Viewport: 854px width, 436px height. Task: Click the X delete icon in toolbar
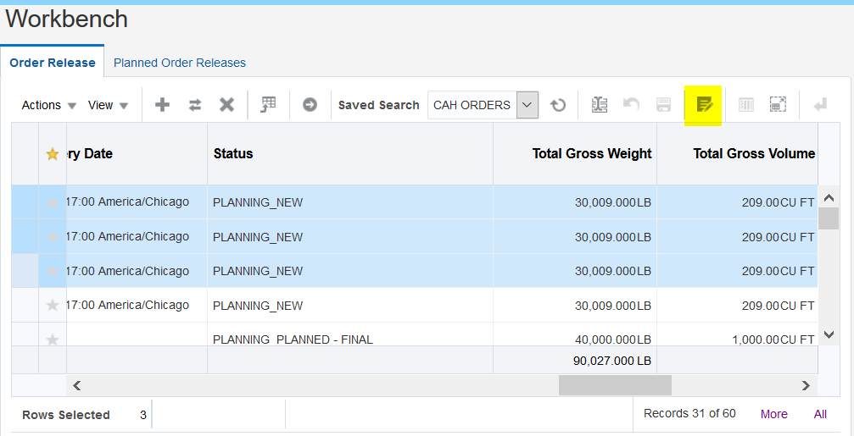pyautogui.click(x=226, y=105)
